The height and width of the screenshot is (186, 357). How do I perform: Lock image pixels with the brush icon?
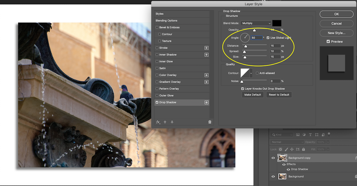286,149
